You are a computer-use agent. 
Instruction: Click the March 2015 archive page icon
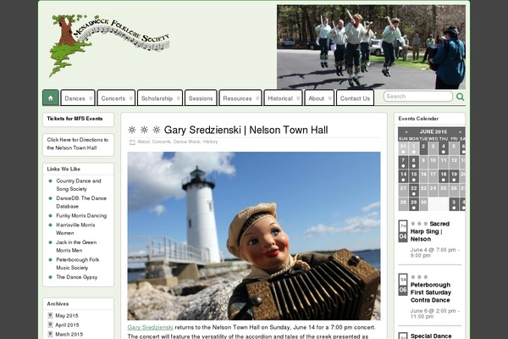click(x=50, y=334)
